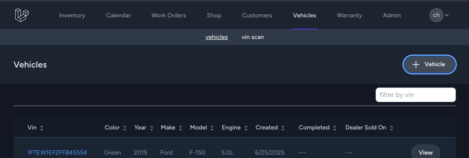Sort by Color column arrows icon
The height and width of the screenshot is (158, 469).
[125, 128]
